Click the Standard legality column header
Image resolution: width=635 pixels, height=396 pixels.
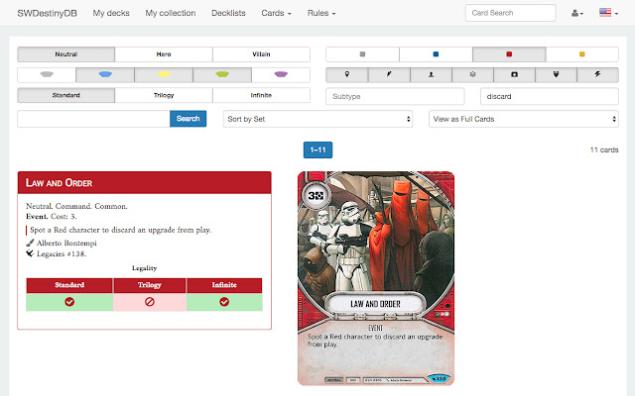point(69,285)
